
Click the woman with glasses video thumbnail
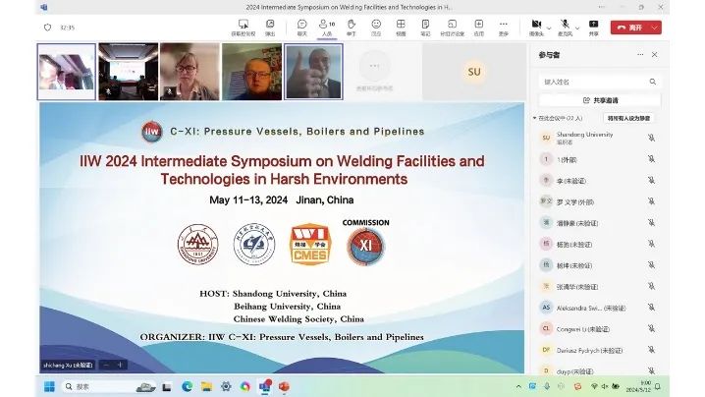(x=190, y=72)
